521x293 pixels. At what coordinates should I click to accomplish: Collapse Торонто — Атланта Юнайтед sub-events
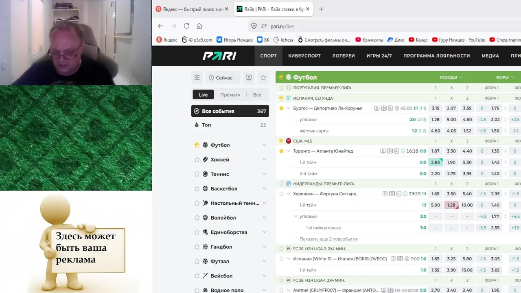coord(289,151)
